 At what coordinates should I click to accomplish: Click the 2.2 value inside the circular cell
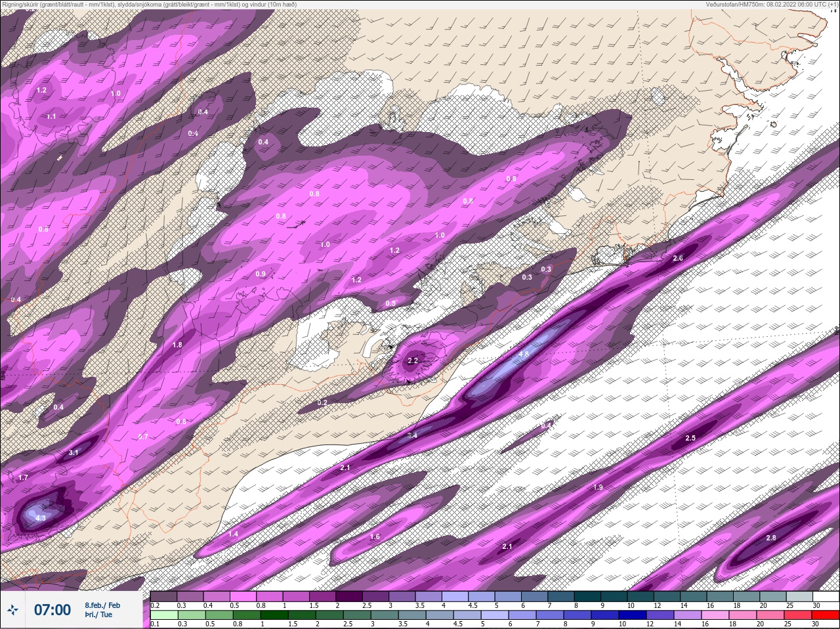pyautogui.click(x=413, y=360)
